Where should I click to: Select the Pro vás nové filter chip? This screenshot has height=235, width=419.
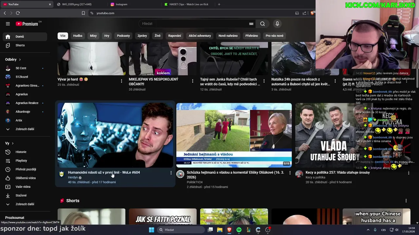click(x=274, y=36)
